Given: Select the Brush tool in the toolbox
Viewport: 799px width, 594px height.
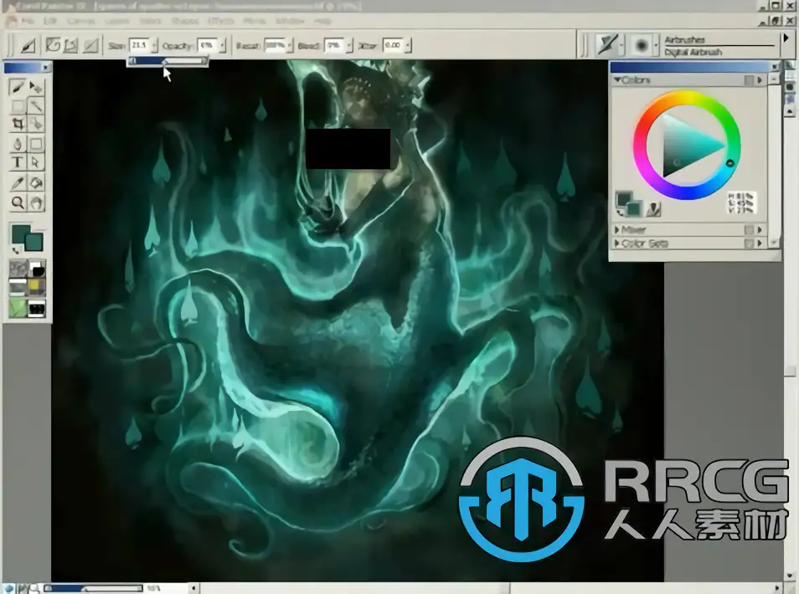Looking at the screenshot, I should coord(18,87).
